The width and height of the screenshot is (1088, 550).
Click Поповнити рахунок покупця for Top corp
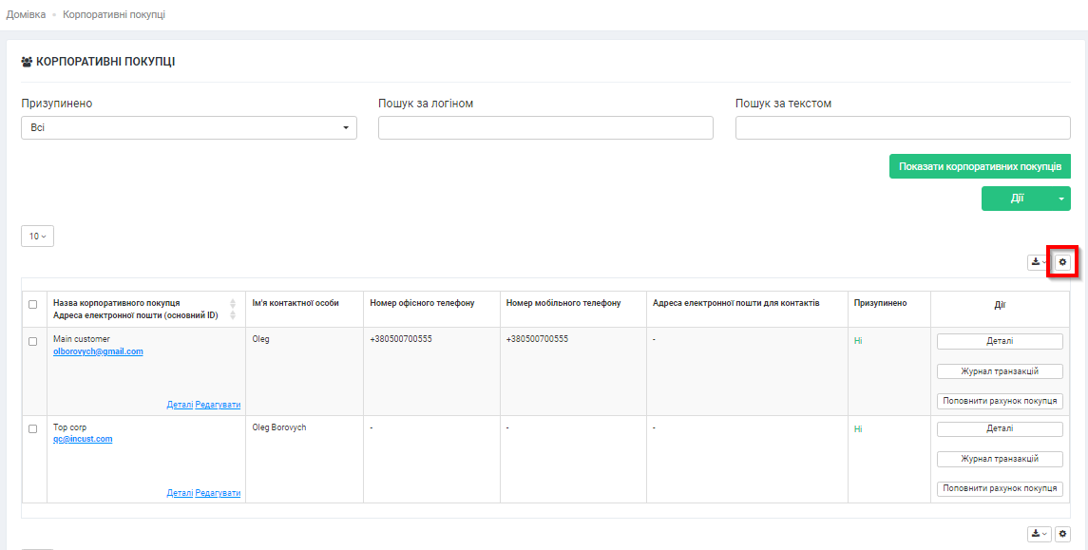pos(1000,489)
